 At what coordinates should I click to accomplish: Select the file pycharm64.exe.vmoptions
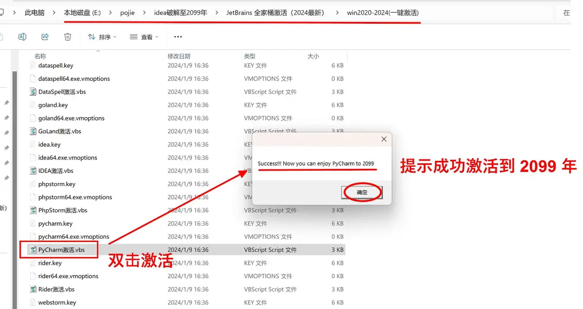click(74, 236)
